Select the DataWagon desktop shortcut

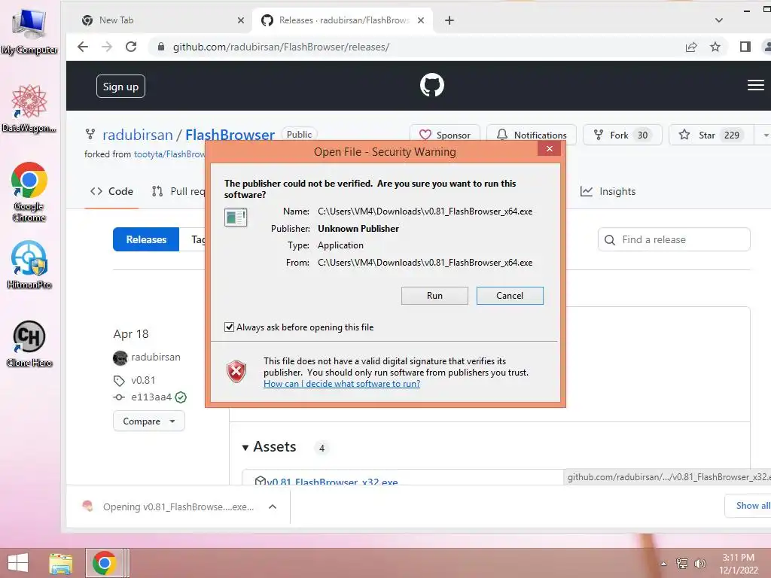tap(29, 109)
